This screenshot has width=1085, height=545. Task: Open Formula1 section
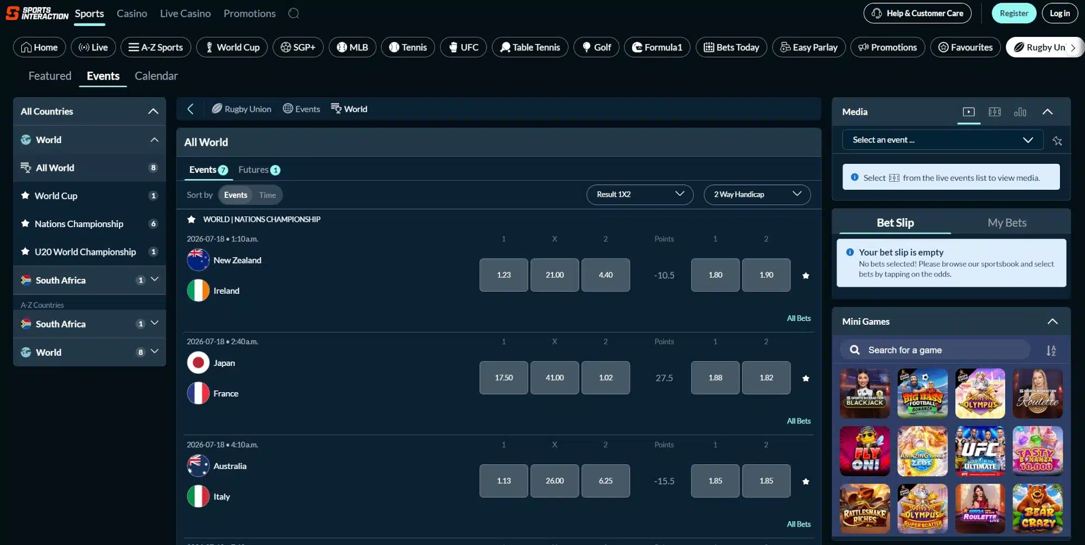point(657,47)
